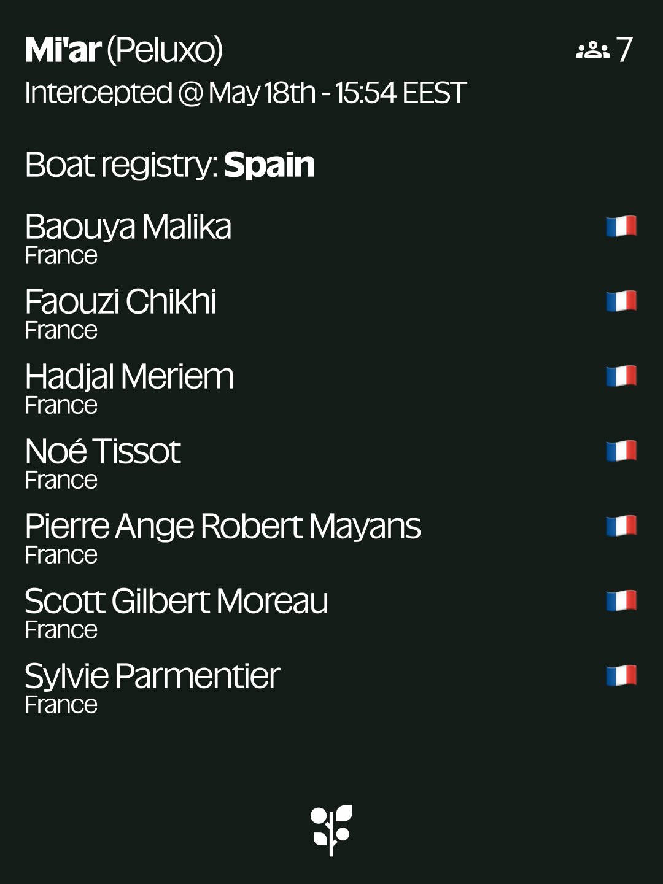Select the name Pierre Ange Robert Mayans
The height and width of the screenshot is (884, 663).
click(x=223, y=527)
